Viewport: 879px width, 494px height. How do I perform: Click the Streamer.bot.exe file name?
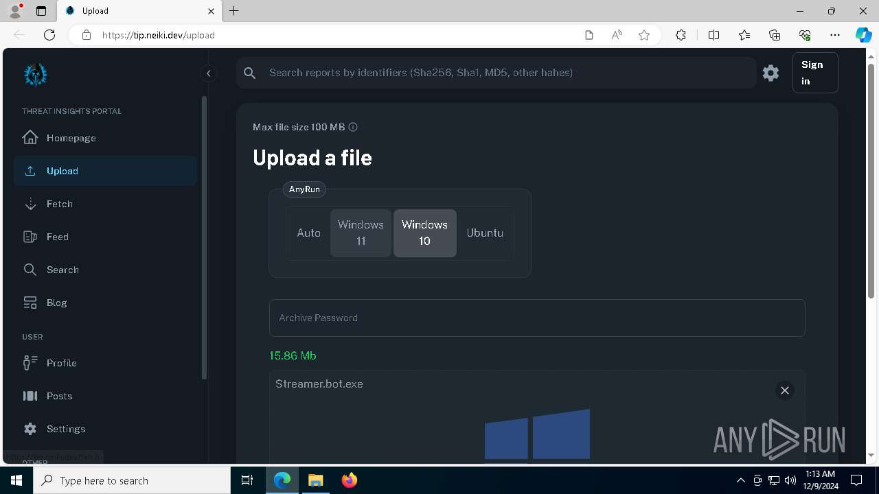(x=319, y=384)
